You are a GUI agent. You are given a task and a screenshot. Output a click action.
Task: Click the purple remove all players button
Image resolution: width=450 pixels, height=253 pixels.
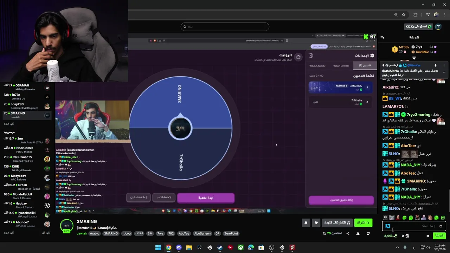(341, 200)
